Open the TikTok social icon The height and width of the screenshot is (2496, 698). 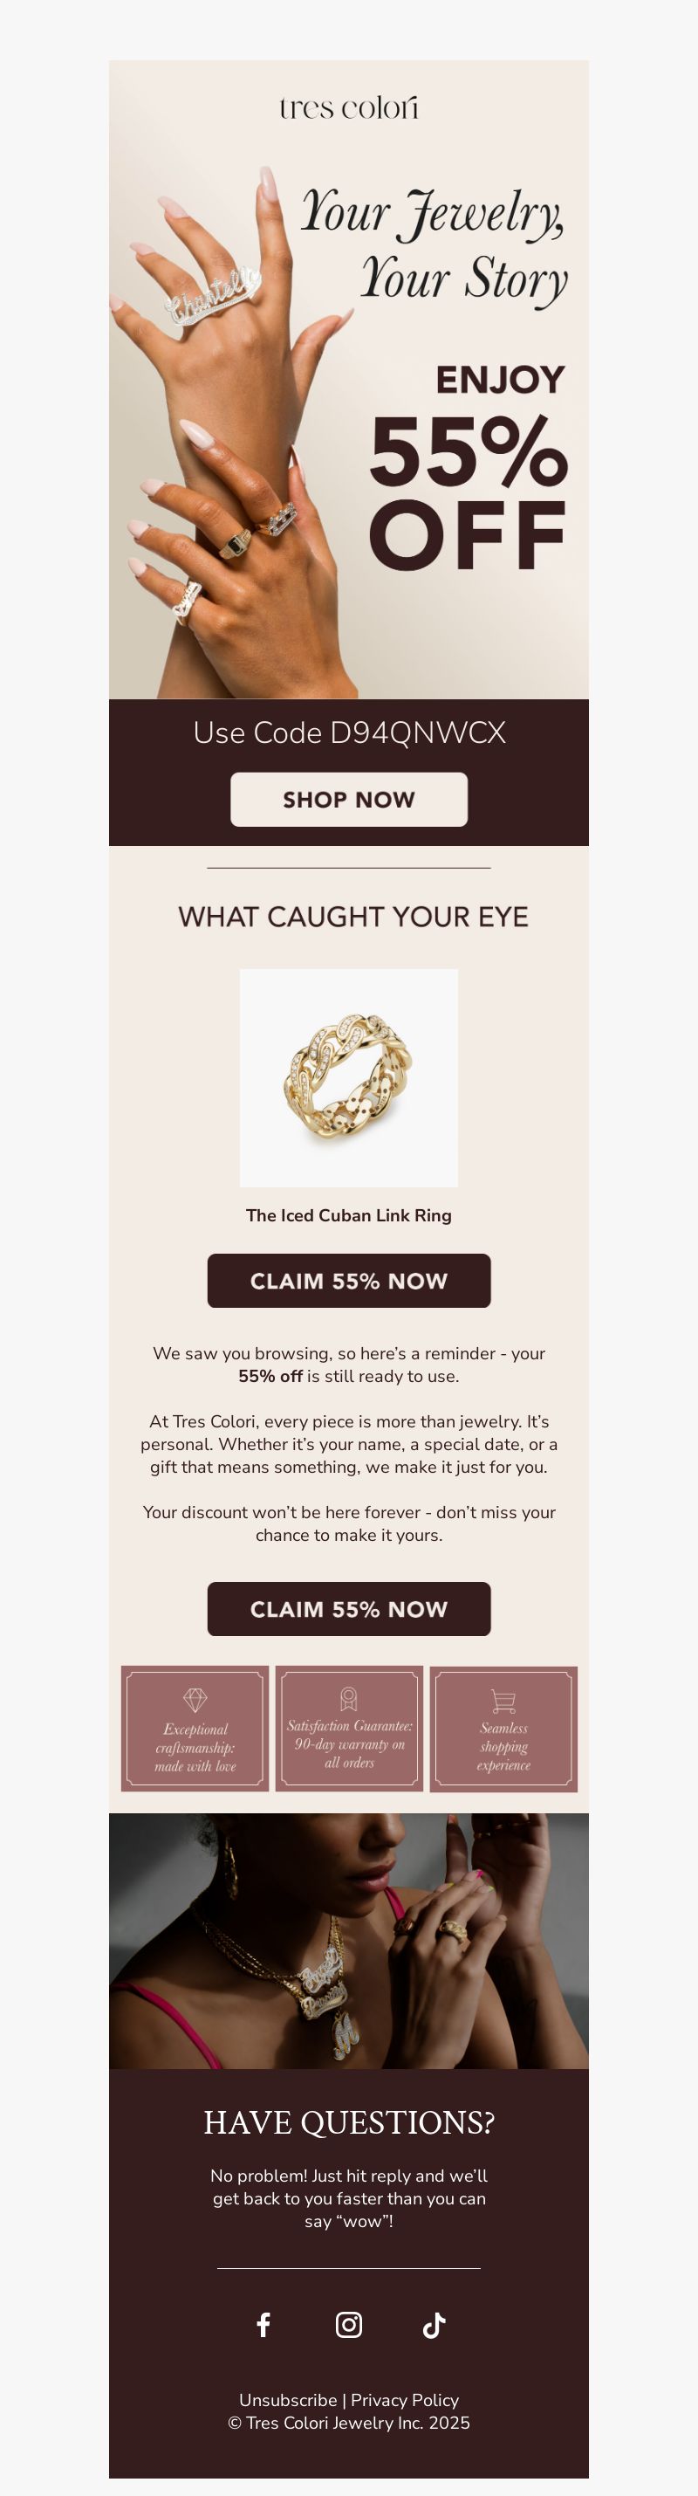point(434,2325)
